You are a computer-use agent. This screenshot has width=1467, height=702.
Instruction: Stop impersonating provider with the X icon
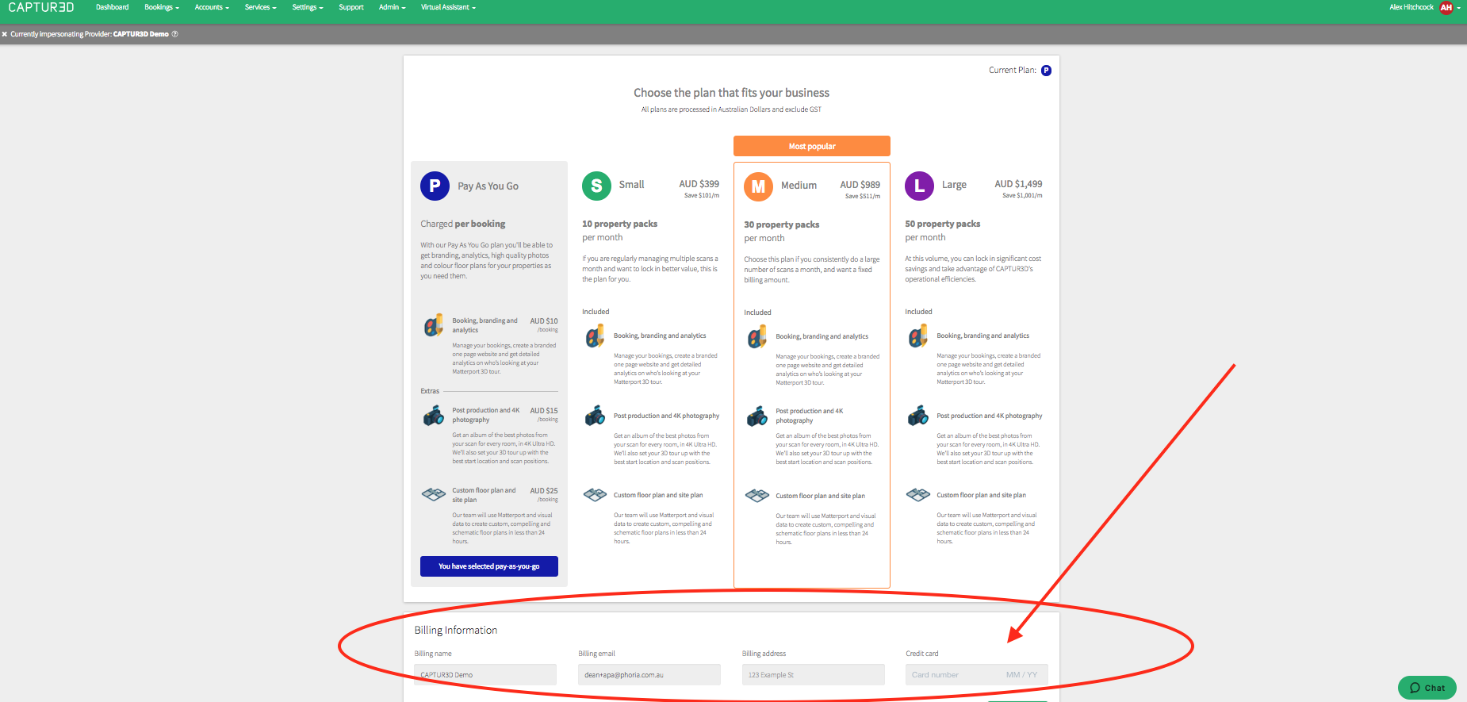[5, 34]
